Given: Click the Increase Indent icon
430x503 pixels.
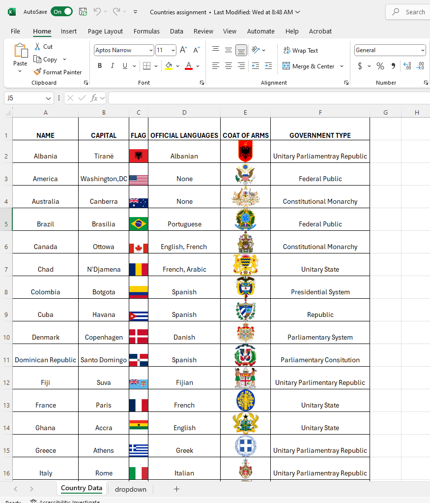Looking at the screenshot, I should point(268,66).
